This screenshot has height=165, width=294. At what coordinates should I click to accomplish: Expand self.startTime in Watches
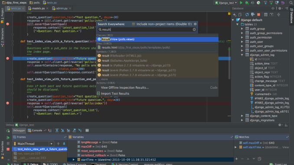[236, 147]
